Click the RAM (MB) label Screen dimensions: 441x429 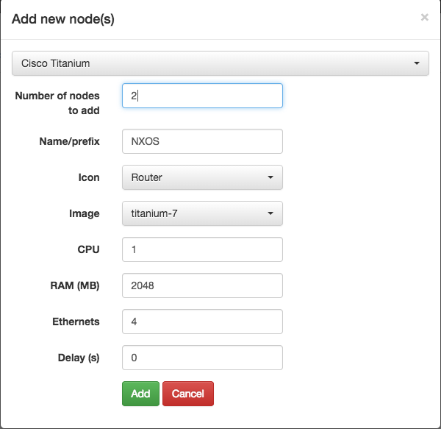(75, 286)
